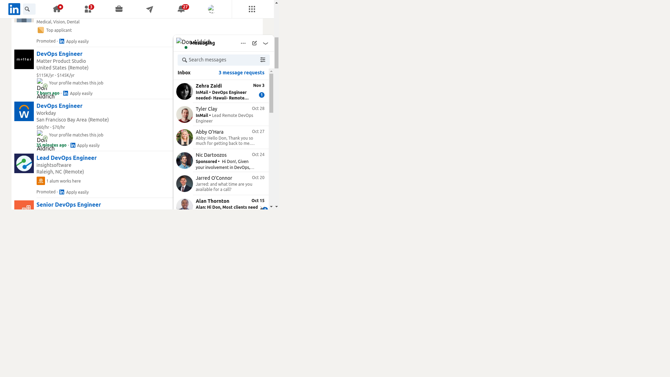The height and width of the screenshot is (377, 670).
Task: Open Lead DevOps Engineer at insightsoftware
Action: point(66,158)
